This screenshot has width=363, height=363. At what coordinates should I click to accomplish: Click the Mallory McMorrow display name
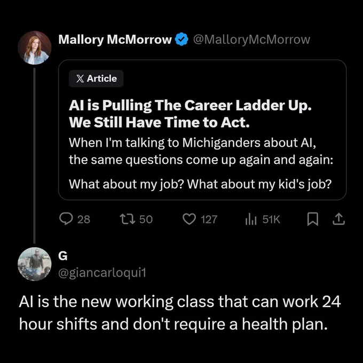(x=115, y=40)
